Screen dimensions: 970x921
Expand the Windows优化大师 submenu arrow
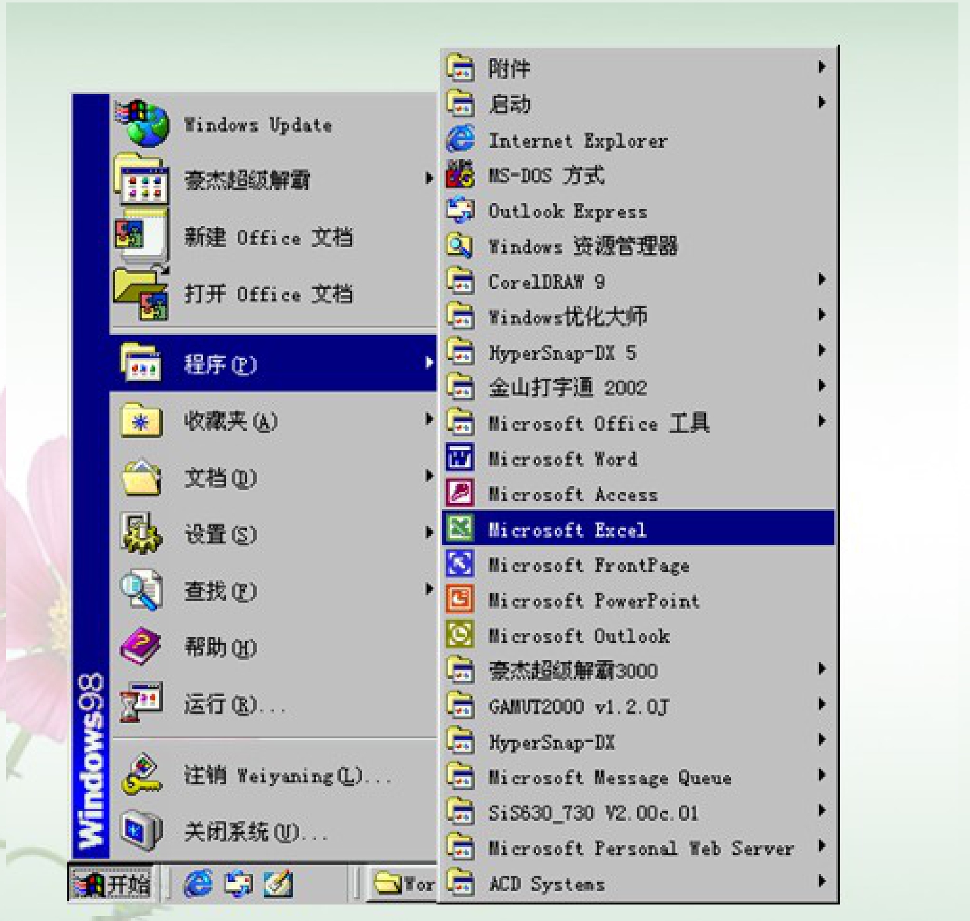pos(822,315)
